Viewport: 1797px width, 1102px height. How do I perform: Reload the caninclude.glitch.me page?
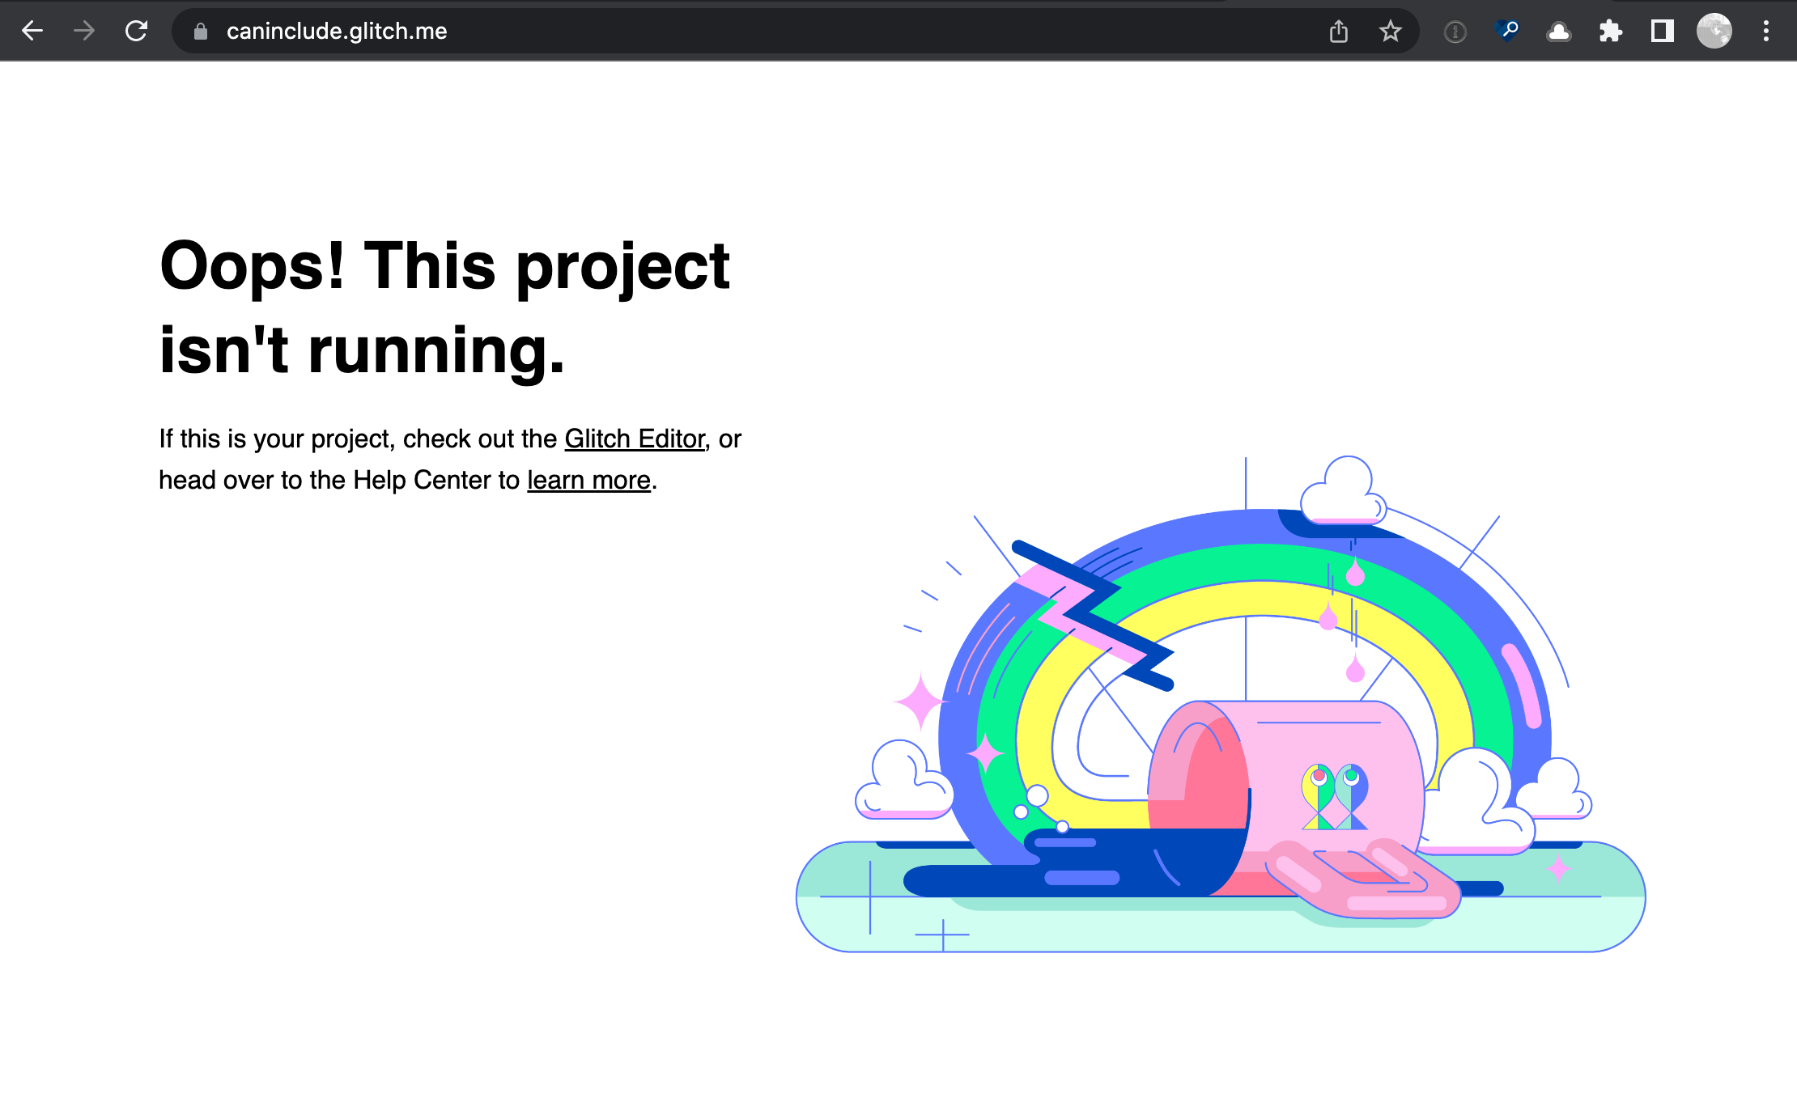coord(136,31)
